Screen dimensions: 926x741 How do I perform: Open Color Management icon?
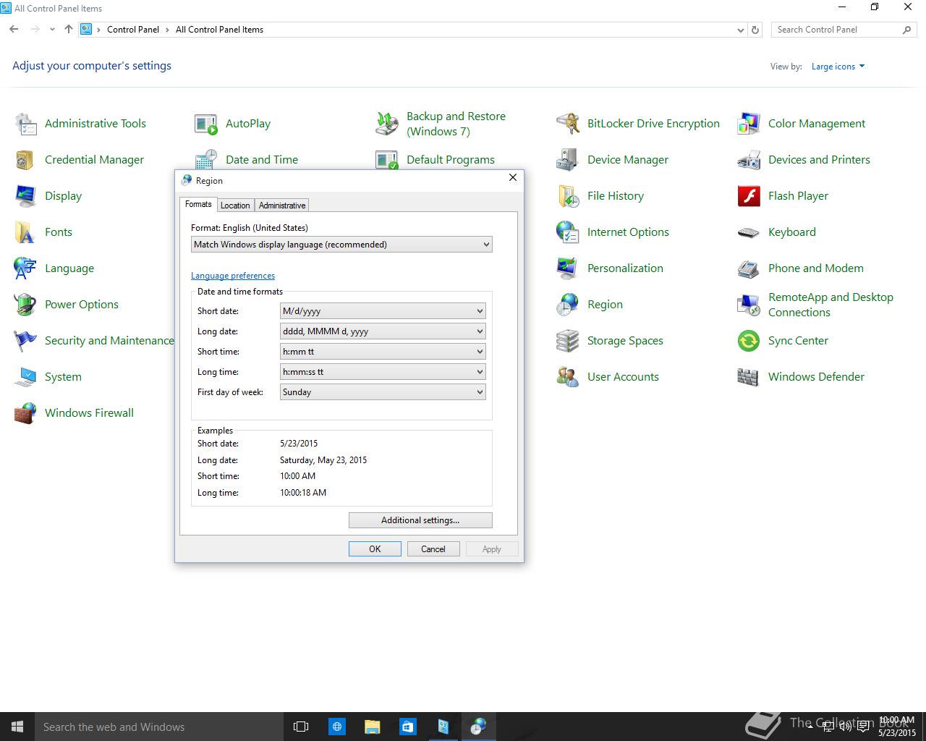tap(749, 124)
